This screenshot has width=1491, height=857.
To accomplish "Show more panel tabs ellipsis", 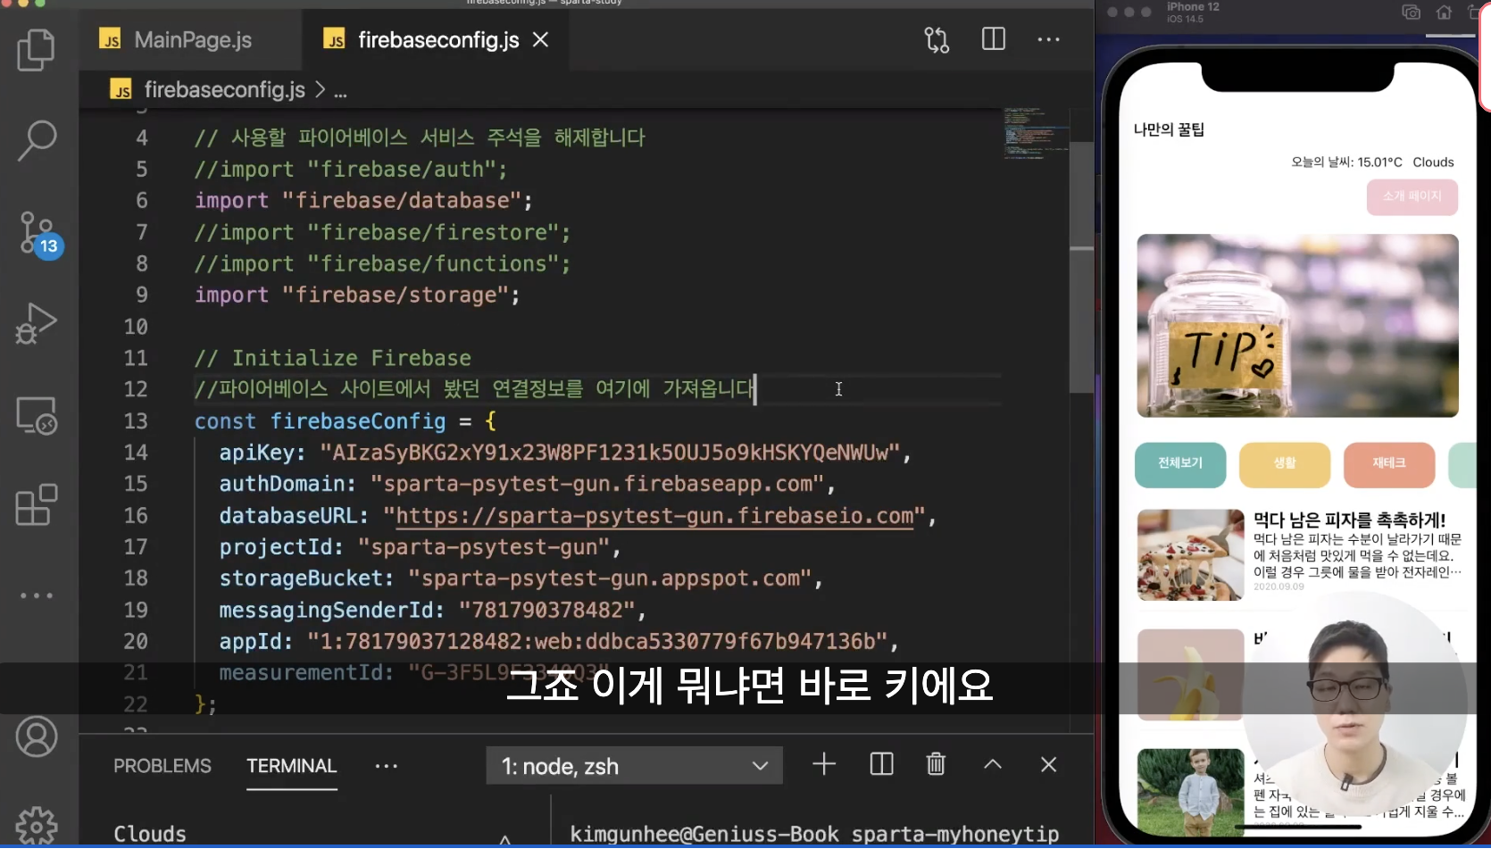I will (386, 766).
